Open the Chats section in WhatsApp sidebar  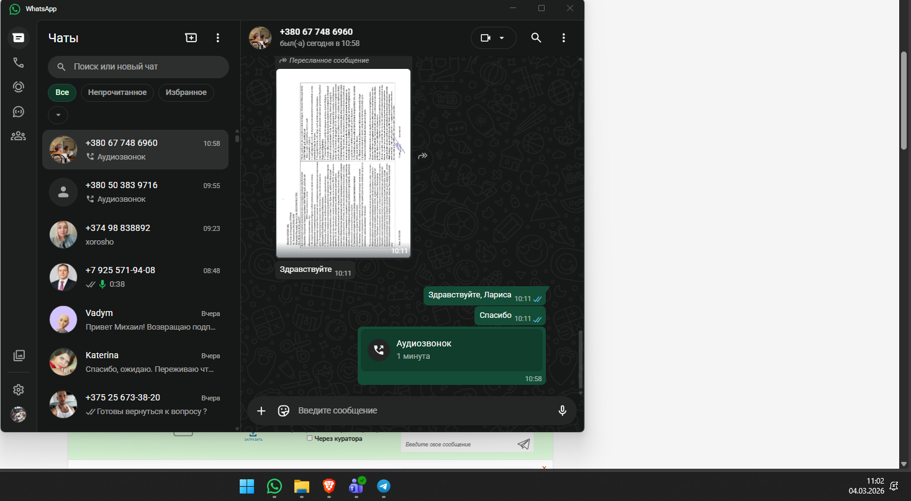(19, 38)
